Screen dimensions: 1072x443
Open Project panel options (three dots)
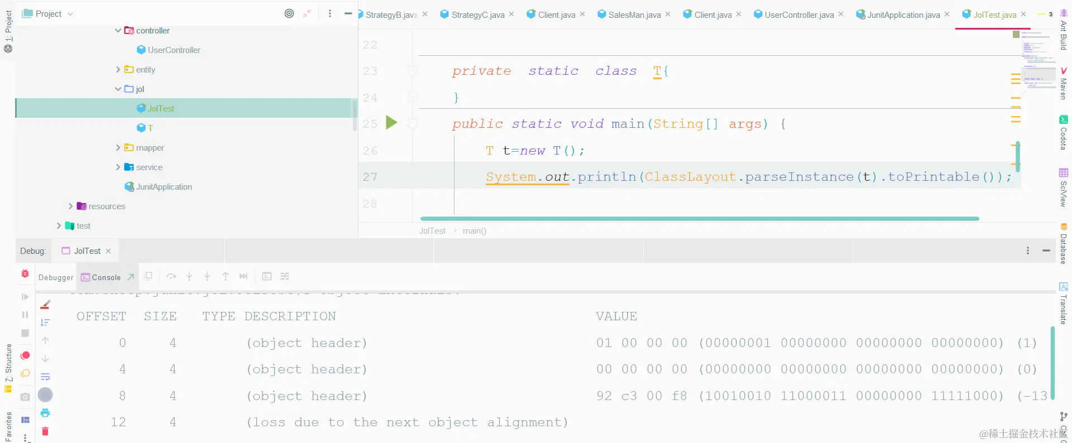pos(330,13)
